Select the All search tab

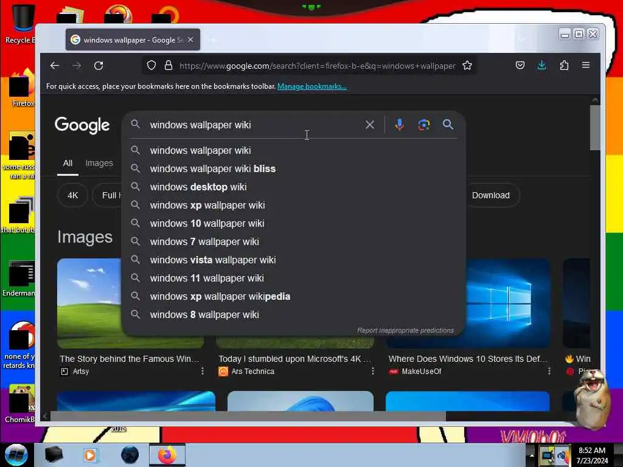pyautogui.click(x=68, y=163)
